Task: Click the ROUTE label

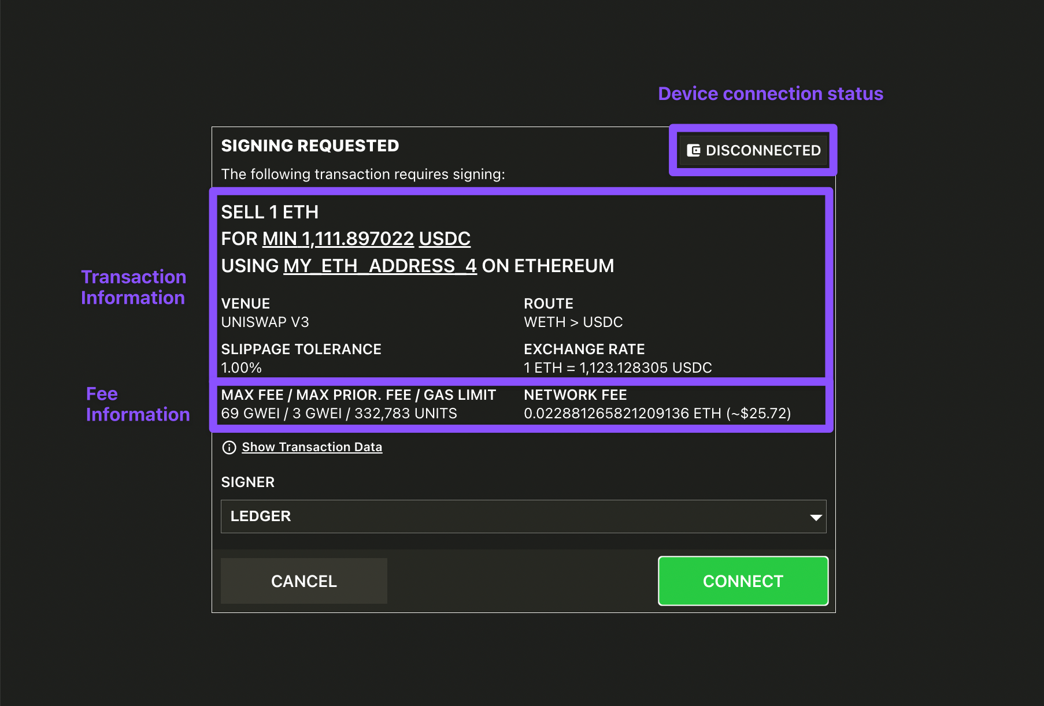Action: [549, 303]
